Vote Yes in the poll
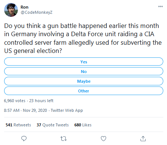This screenshot has height=145, width=167. coord(84,62)
